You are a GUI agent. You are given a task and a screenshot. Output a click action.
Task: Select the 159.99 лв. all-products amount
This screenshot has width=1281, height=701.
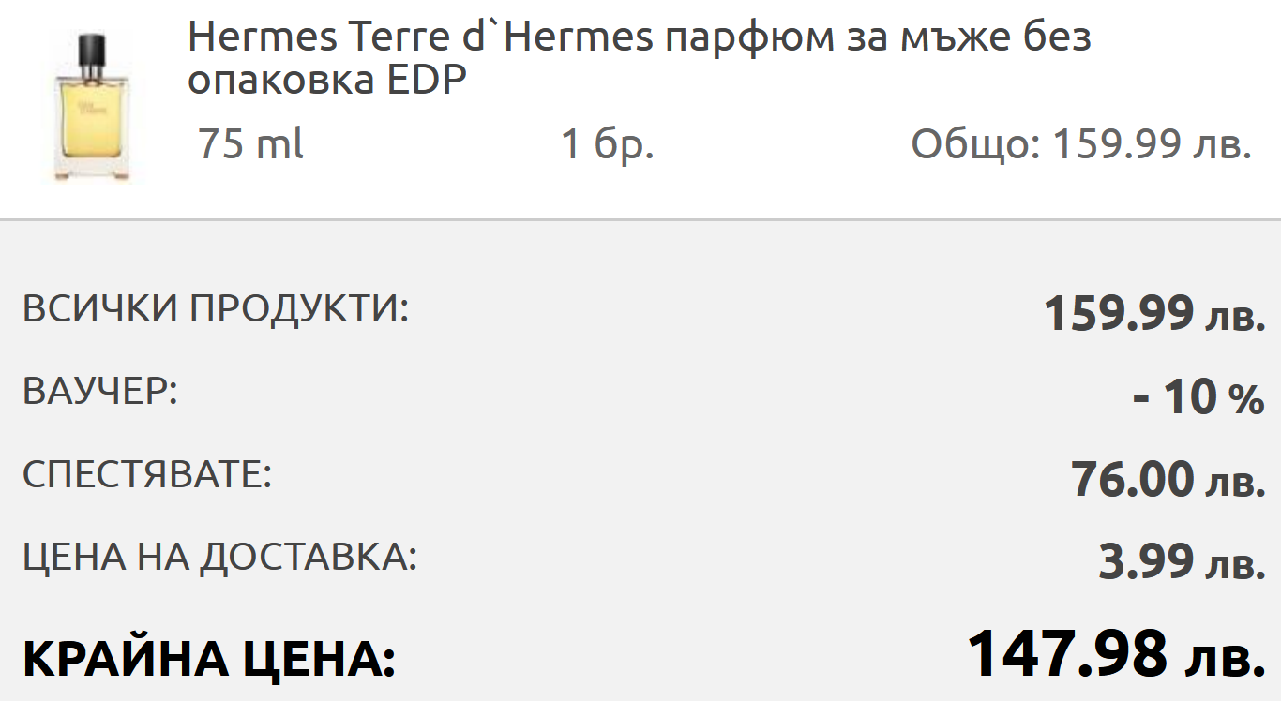coord(1154,313)
